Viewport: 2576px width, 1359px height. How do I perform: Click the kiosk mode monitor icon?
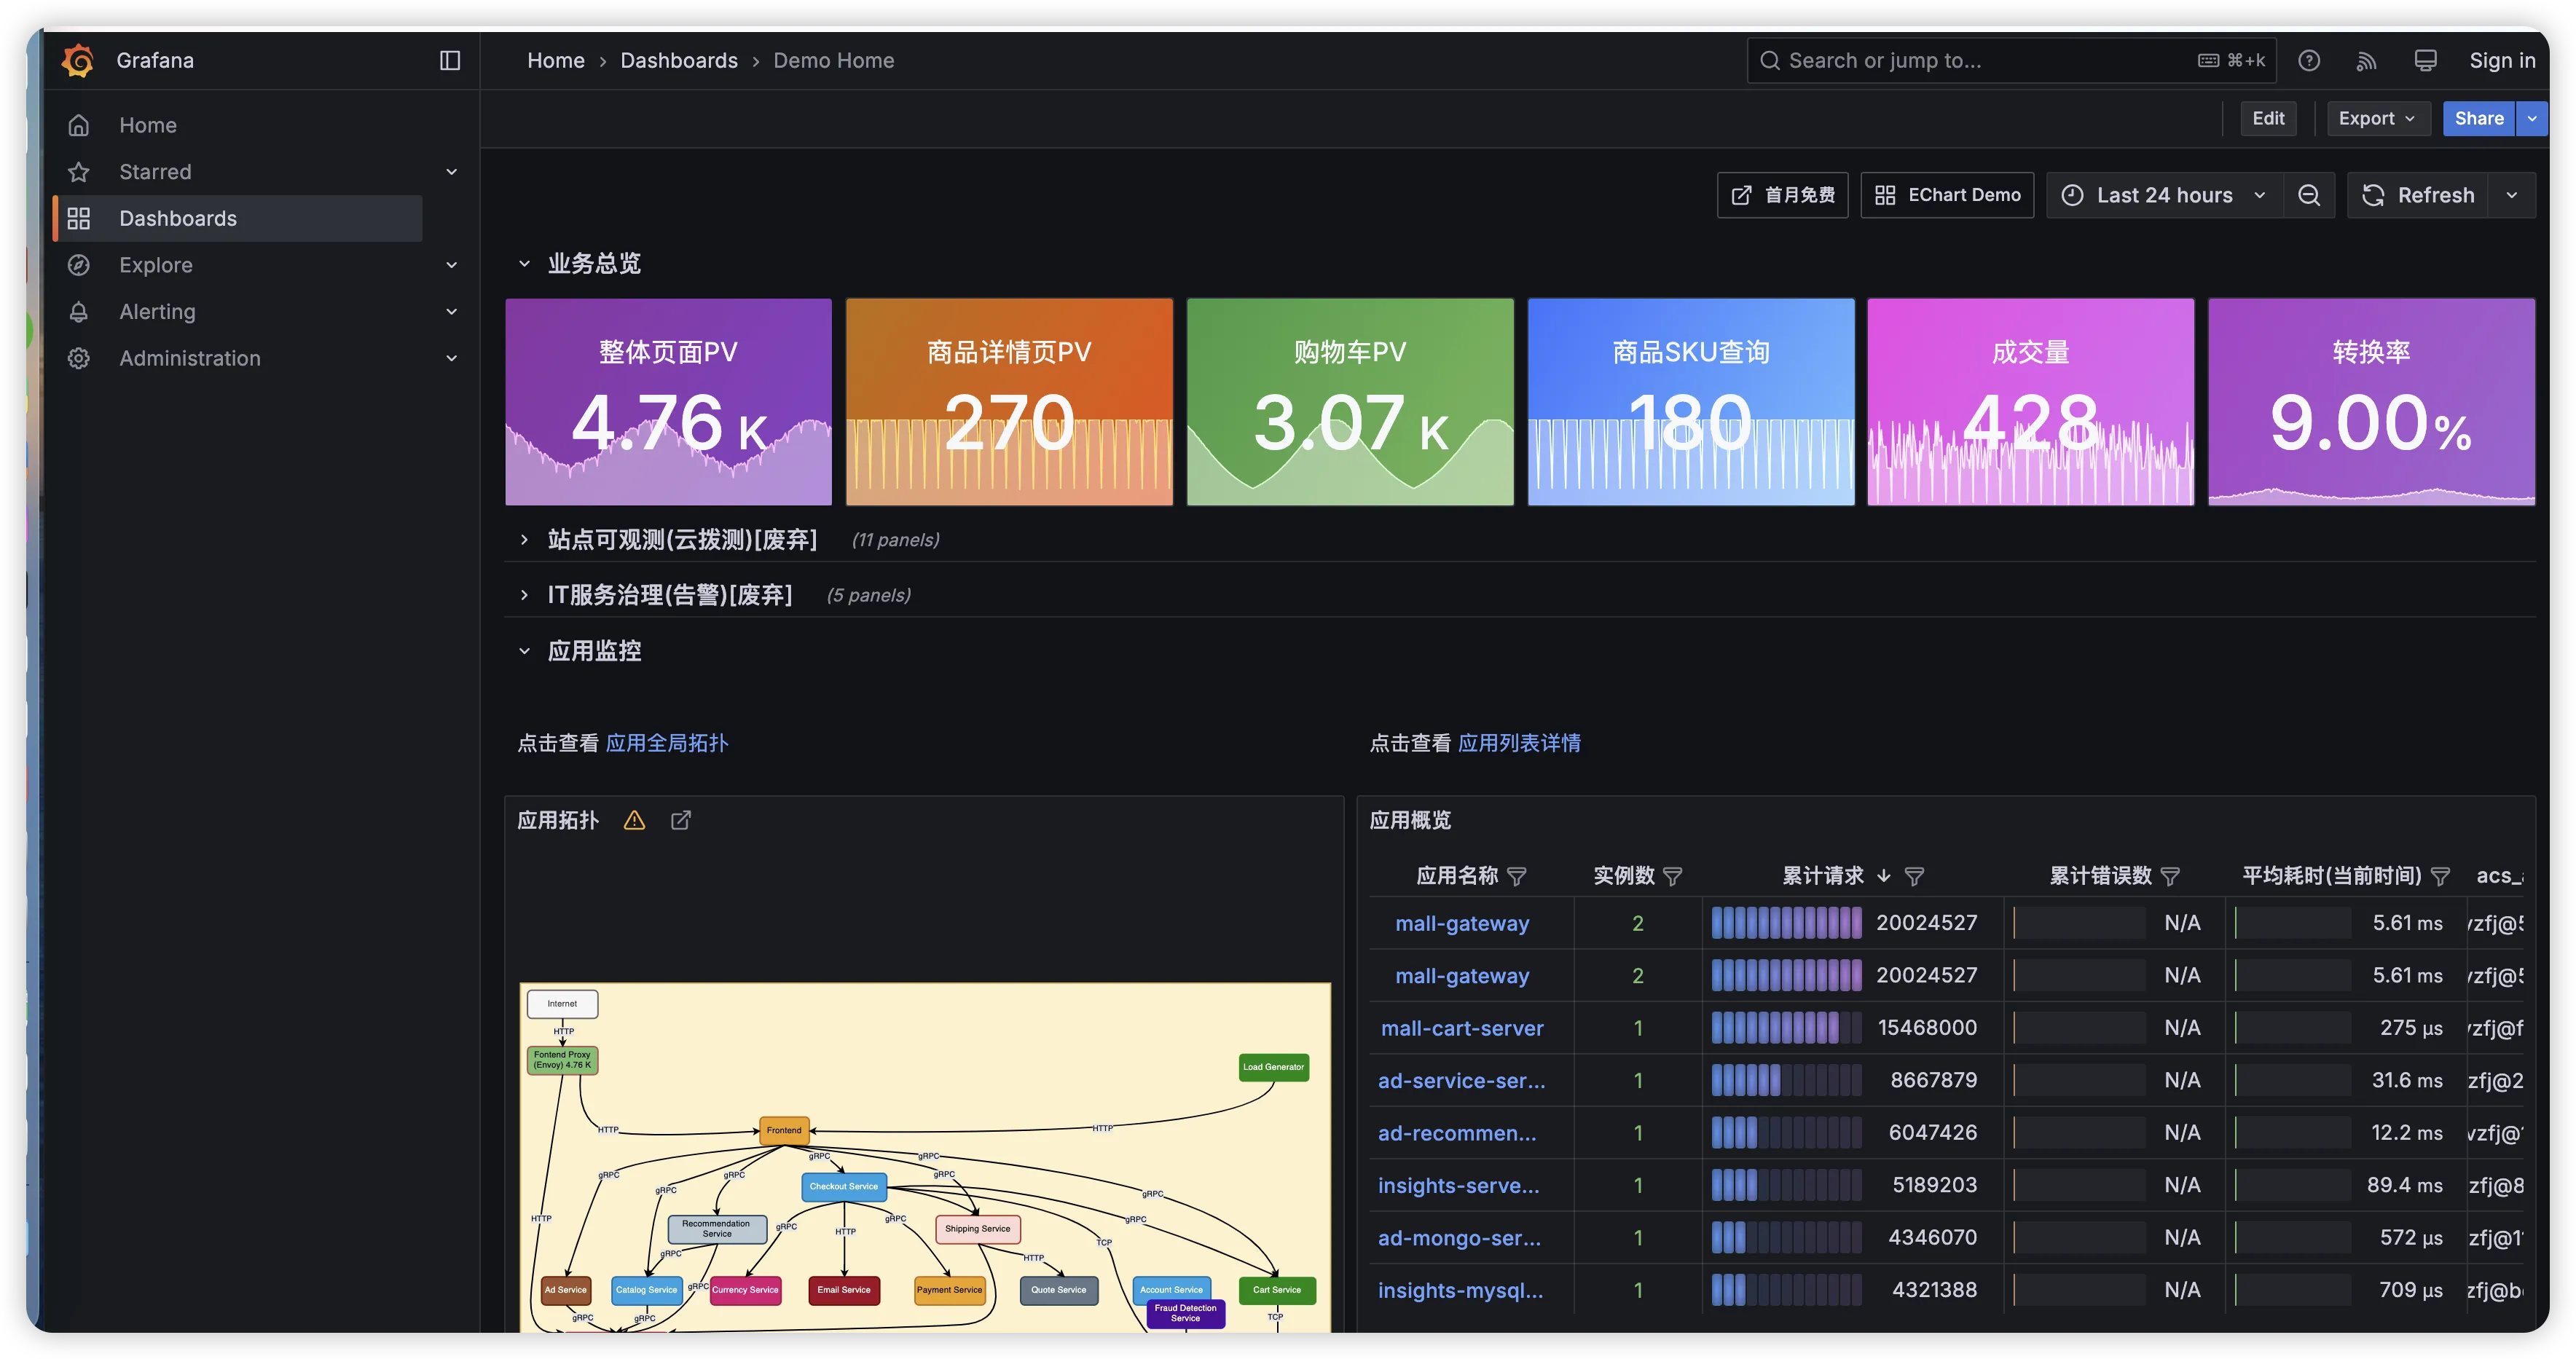point(2425,60)
